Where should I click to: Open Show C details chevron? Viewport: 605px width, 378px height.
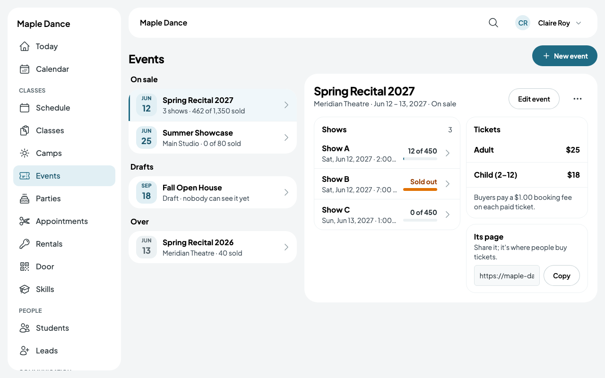pos(448,215)
